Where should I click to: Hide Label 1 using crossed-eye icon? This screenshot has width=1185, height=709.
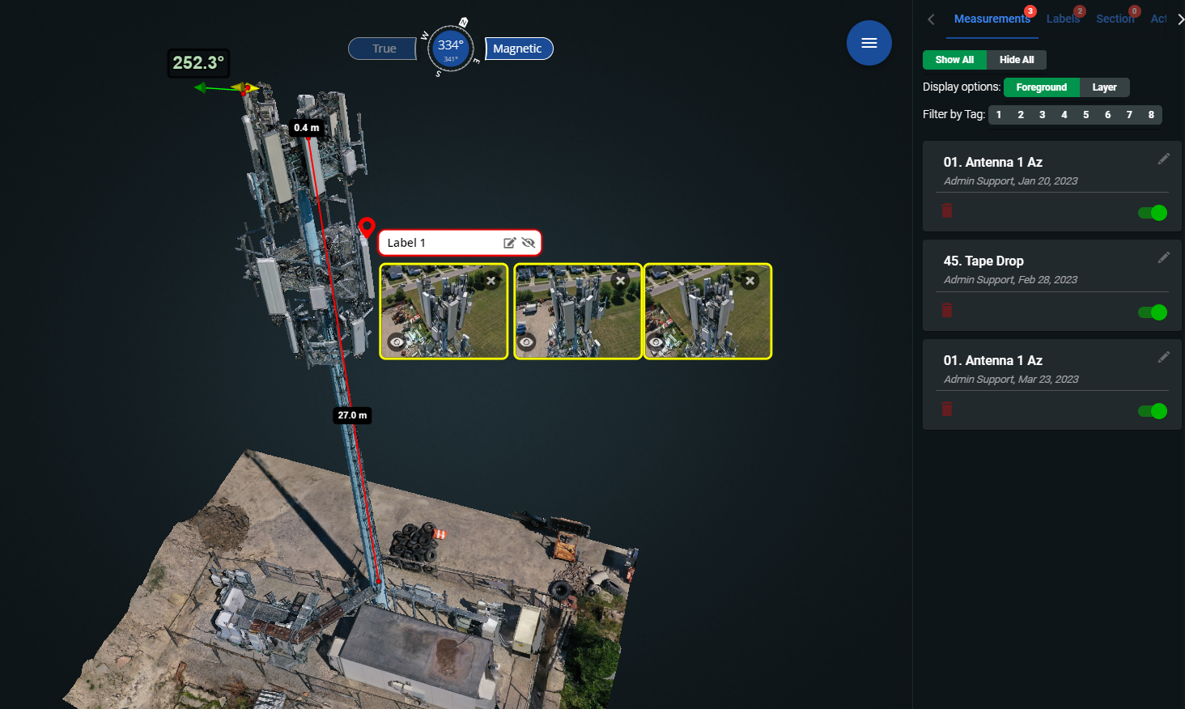tap(529, 243)
